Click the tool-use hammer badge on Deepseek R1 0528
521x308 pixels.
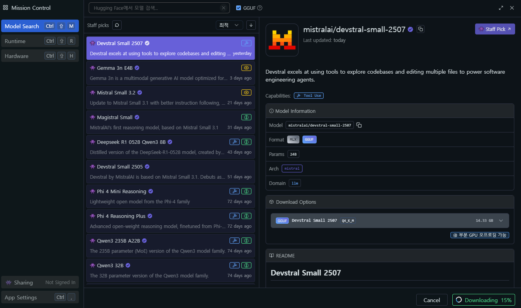point(234,142)
